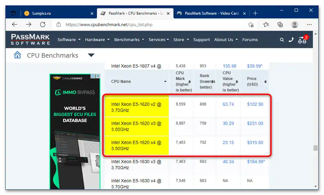Close the PassMark CPU Benchmarks tab
The height and width of the screenshot is (195, 324).
pyautogui.click(x=168, y=13)
